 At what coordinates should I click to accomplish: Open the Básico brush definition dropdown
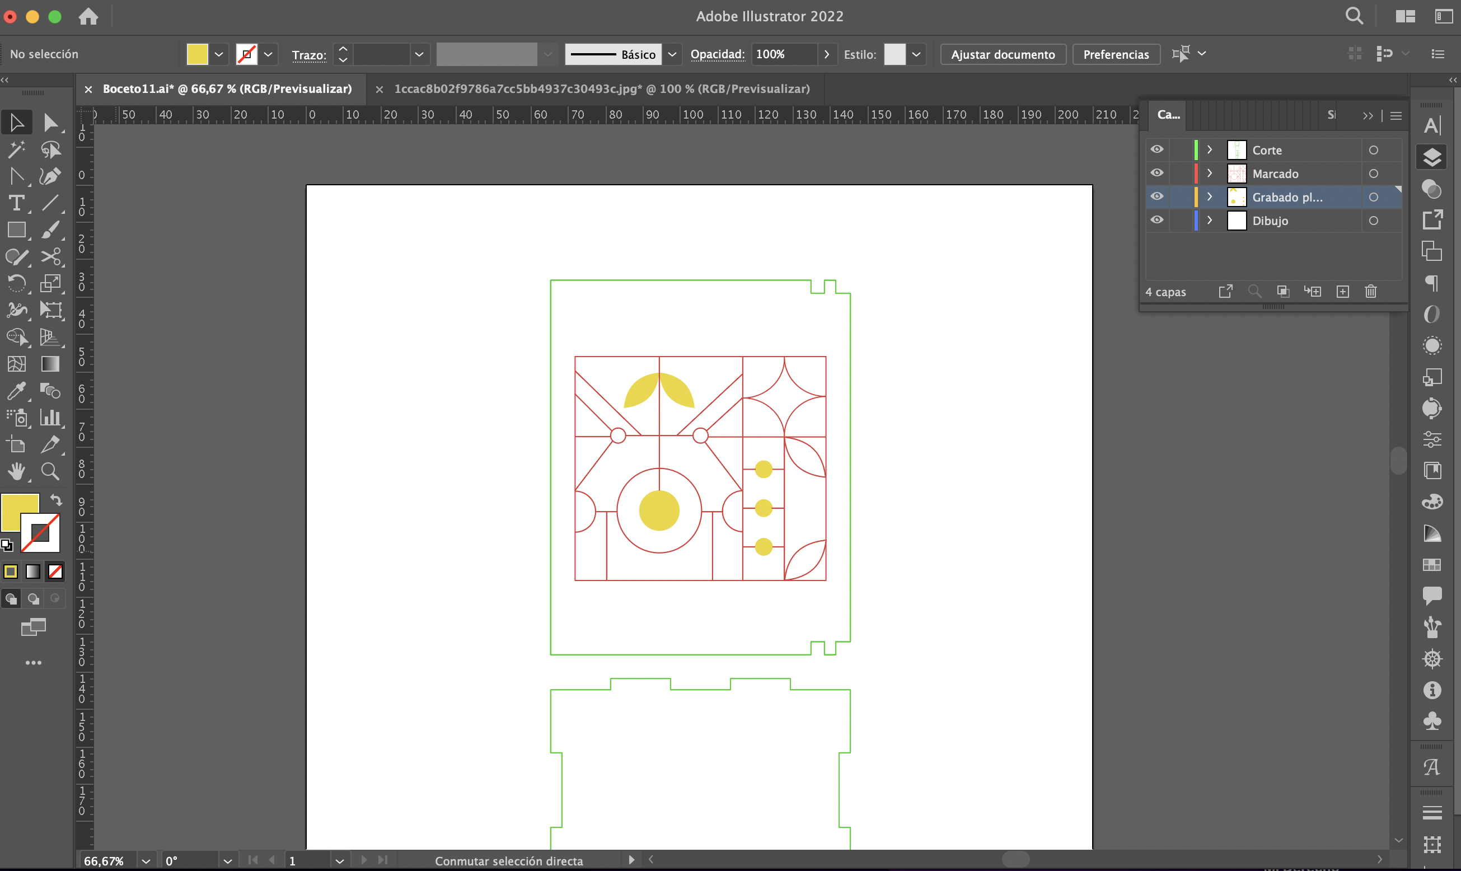pos(672,55)
